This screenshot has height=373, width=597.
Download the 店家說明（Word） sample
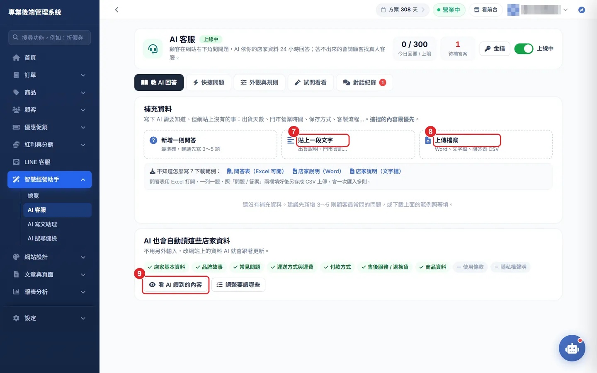point(317,171)
